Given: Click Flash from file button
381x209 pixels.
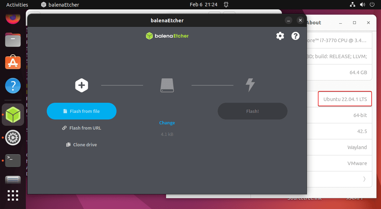Looking at the screenshot, I should click(82, 111).
